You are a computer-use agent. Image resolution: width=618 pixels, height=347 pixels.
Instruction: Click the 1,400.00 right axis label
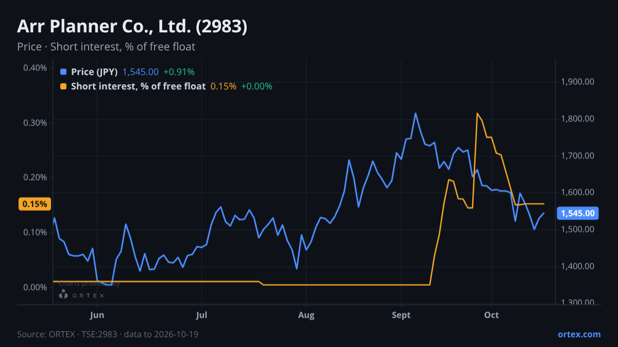point(578,266)
